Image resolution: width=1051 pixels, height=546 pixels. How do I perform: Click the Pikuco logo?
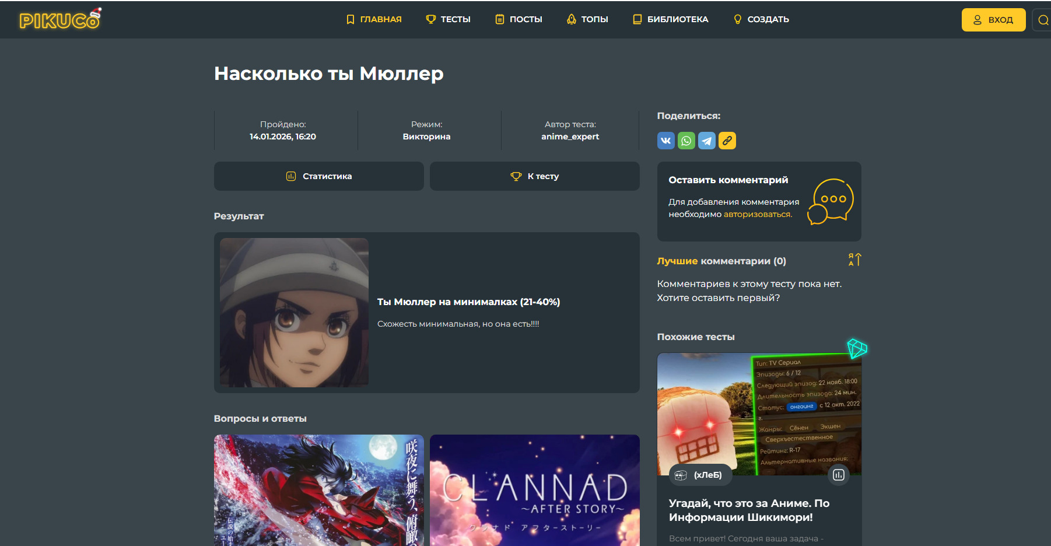pyautogui.click(x=59, y=20)
